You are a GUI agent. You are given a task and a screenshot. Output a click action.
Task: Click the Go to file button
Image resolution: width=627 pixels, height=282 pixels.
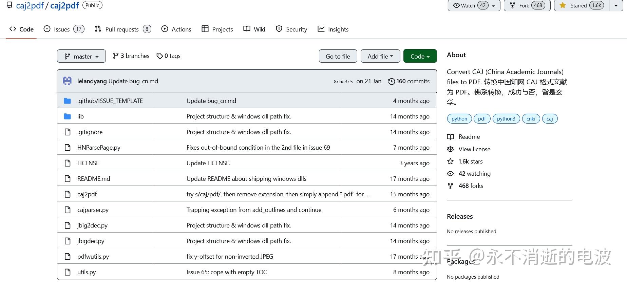338,56
